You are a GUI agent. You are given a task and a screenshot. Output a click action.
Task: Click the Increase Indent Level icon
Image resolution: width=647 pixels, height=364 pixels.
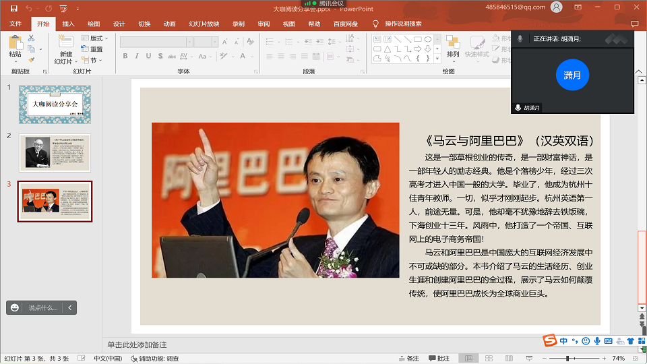[x=319, y=42]
